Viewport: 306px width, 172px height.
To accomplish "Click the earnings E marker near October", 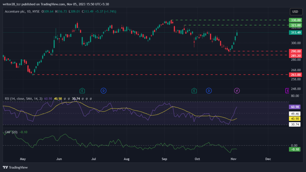I will tap(194, 91).
